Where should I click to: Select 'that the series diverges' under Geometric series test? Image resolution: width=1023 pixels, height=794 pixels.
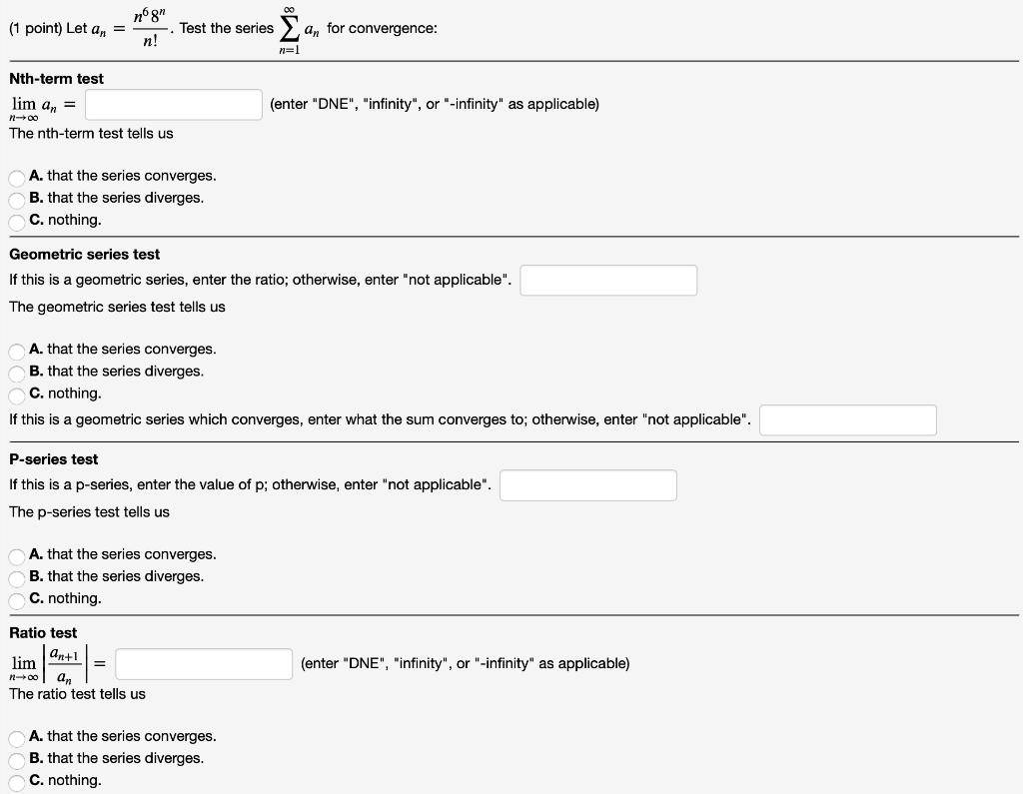click(16, 372)
